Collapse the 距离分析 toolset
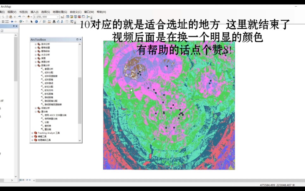Viewport: 305px width, 191px height. (35, 66)
